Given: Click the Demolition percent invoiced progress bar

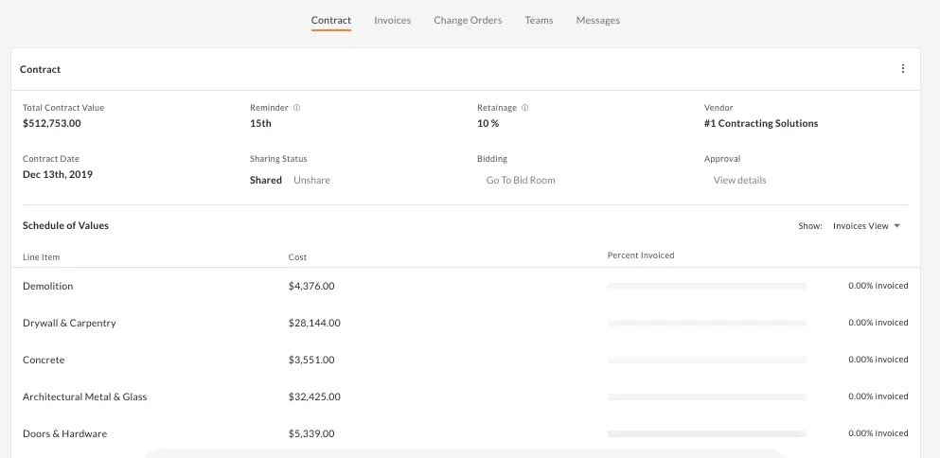Looking at the screenshot, I should tap(707, 287).
